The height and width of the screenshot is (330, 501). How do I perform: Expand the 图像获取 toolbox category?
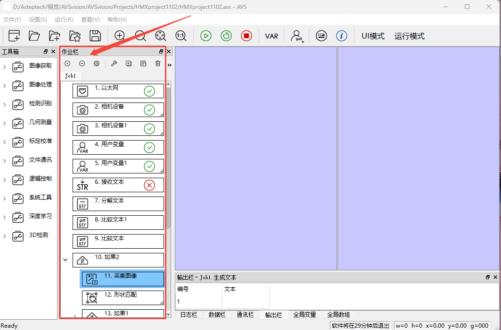pos(5,67)
